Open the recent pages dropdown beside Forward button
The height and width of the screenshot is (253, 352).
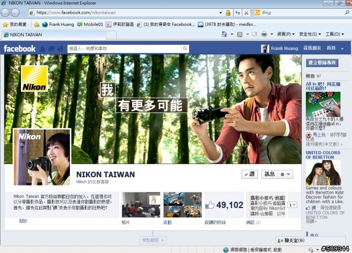click(x=23, y=13)
